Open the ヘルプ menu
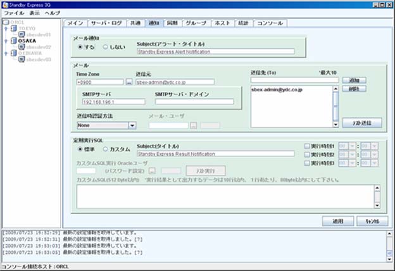 tap(53, 13)
